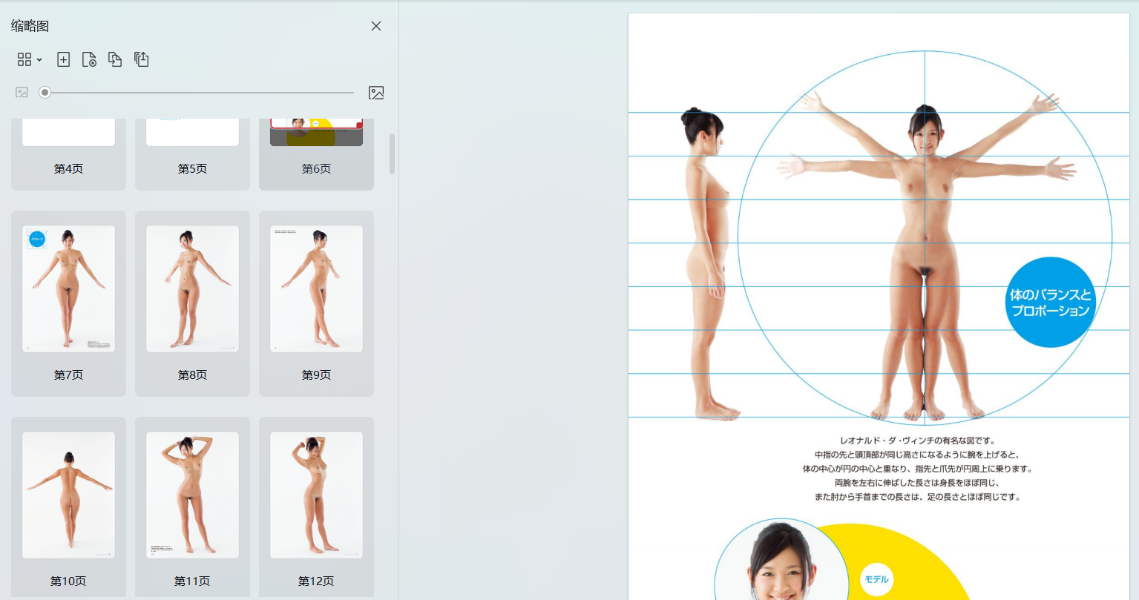Click the small thumbnail size icon

click(x=22, y=93)
